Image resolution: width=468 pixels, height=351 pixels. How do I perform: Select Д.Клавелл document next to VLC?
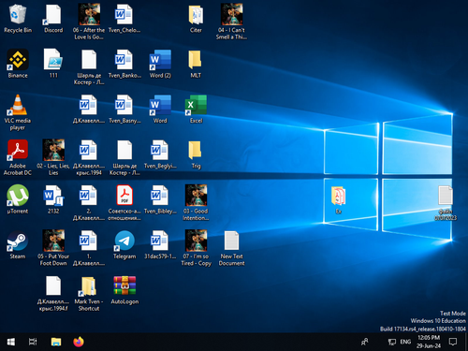pos(89,105)
